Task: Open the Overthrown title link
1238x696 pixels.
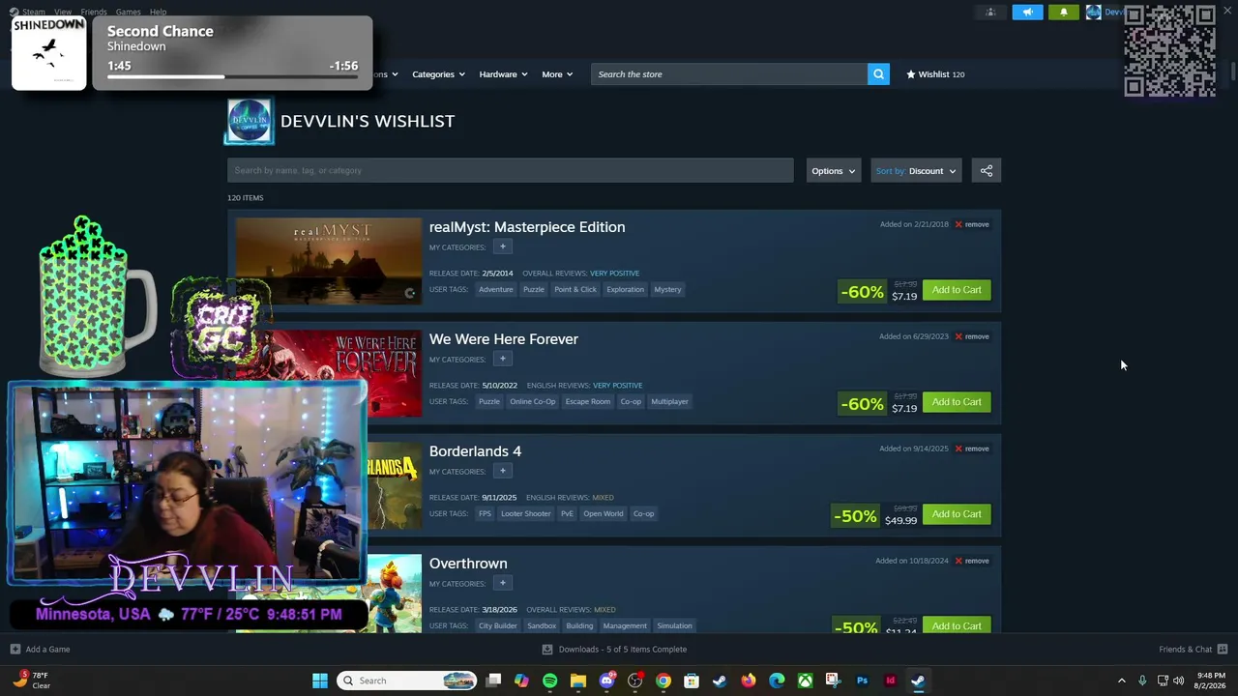Action: point(468,564)
